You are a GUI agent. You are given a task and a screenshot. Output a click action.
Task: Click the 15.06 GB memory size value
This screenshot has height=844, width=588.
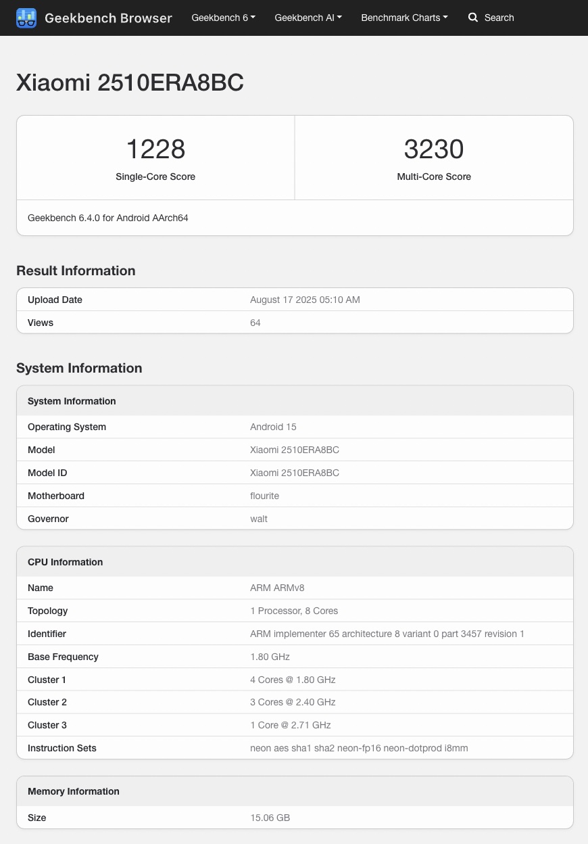pos(270,818)
